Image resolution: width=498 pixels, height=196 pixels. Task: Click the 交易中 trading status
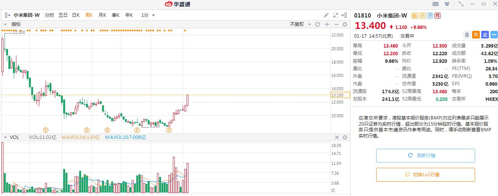coord(407,36)
